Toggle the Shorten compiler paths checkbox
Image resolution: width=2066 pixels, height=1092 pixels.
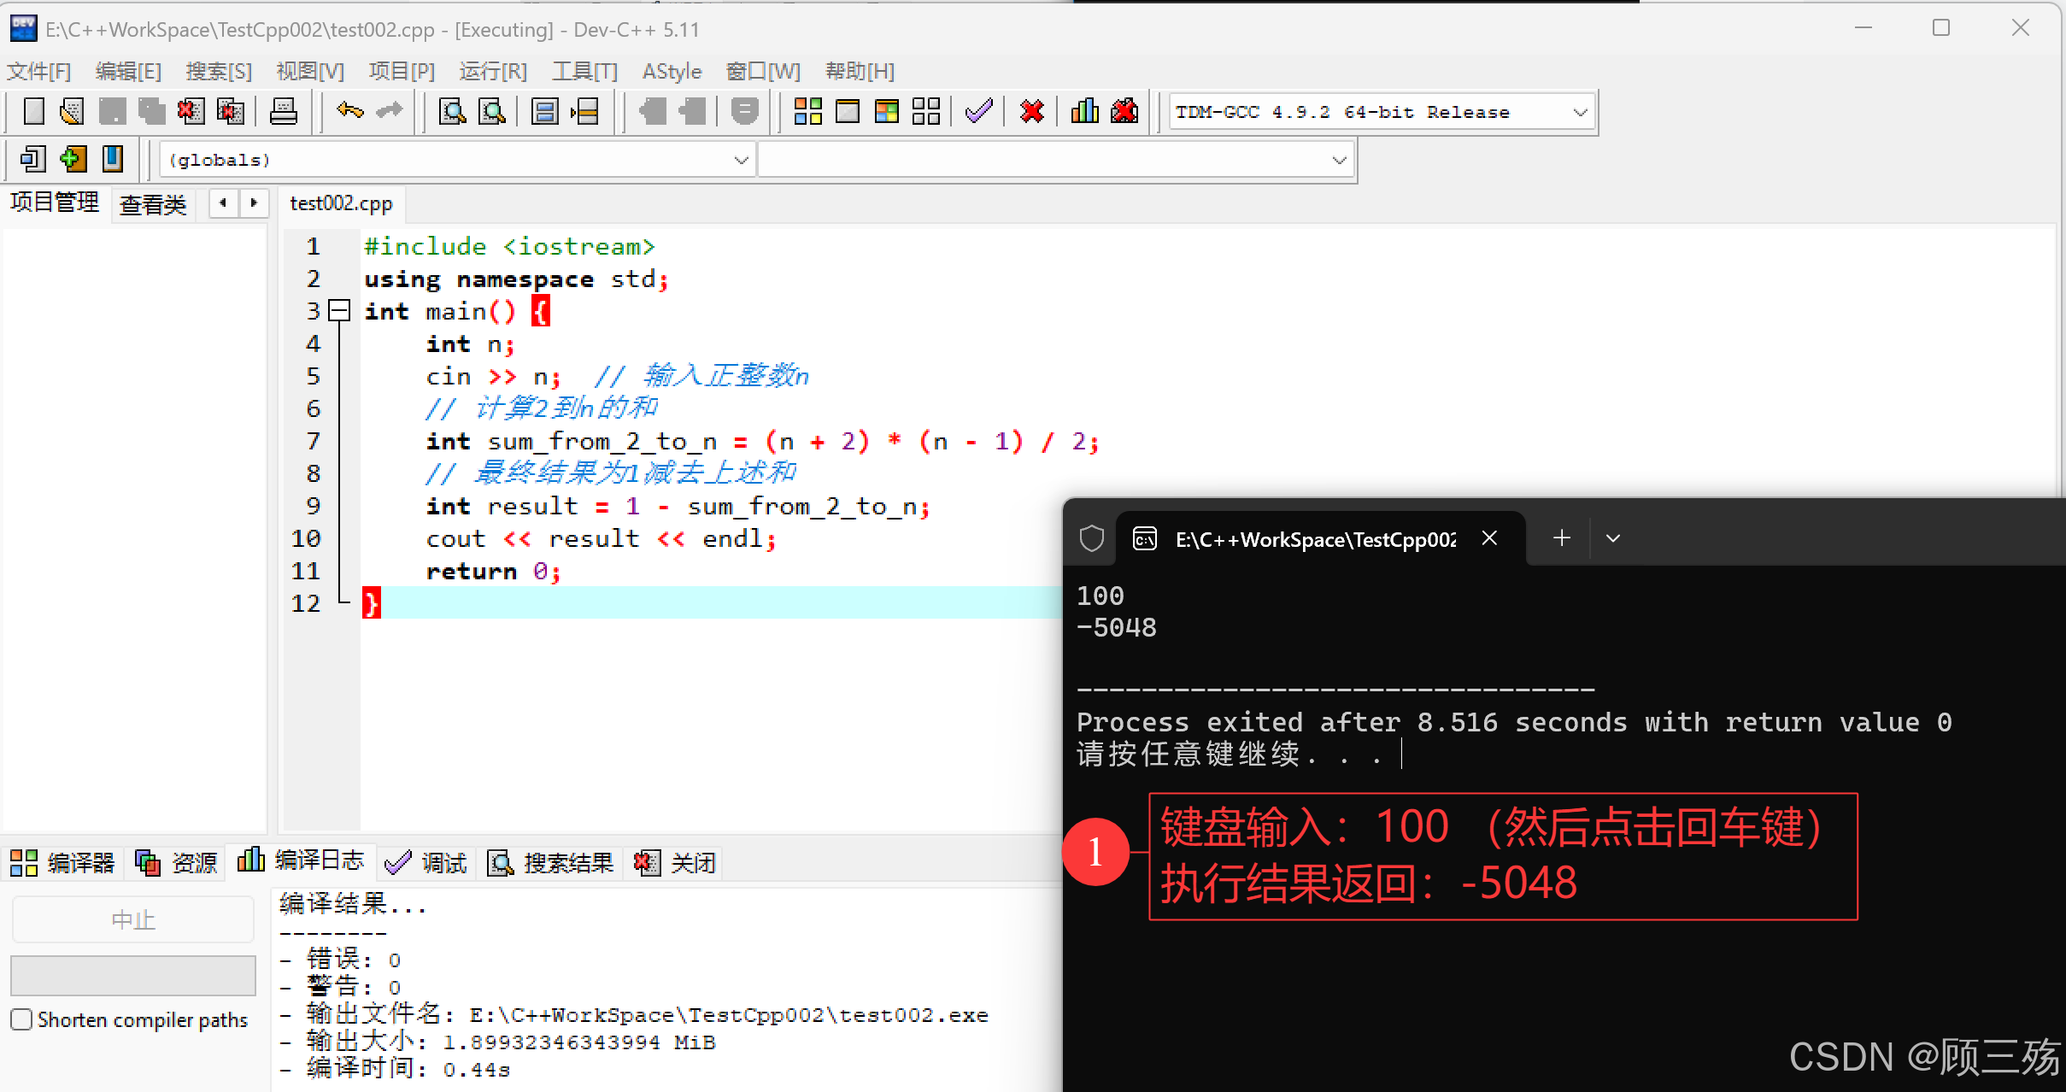[22, 1019]
